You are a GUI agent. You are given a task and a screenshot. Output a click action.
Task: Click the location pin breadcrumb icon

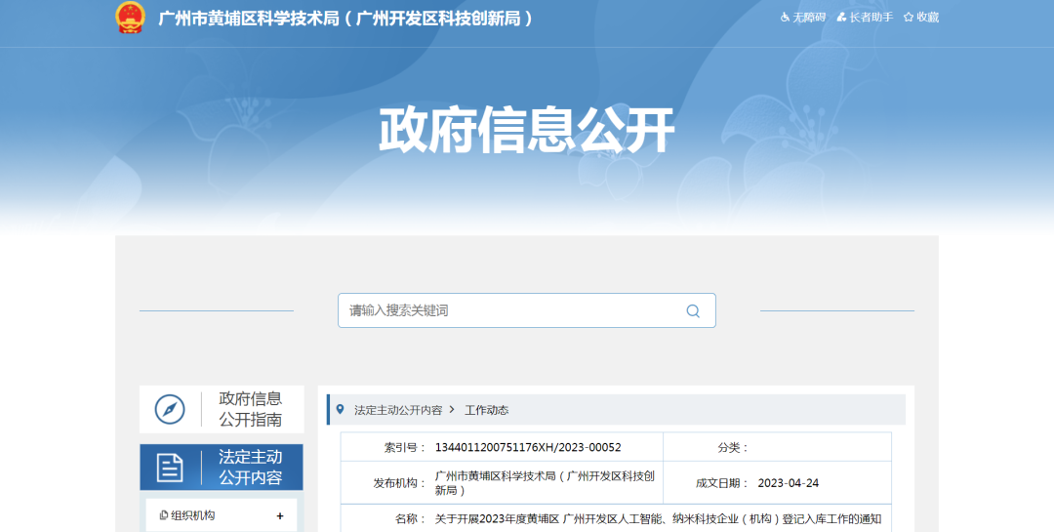pos(341,410)
